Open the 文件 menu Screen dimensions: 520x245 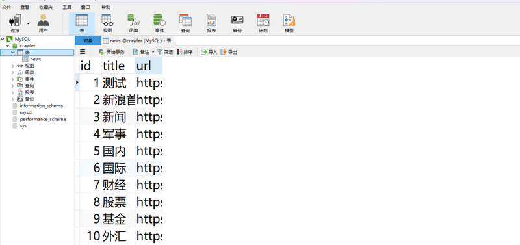6,7
